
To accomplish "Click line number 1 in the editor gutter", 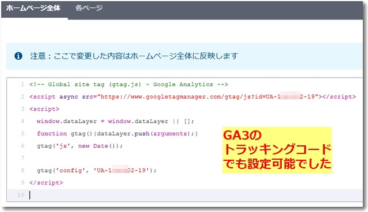I will (x=22, y=84).
